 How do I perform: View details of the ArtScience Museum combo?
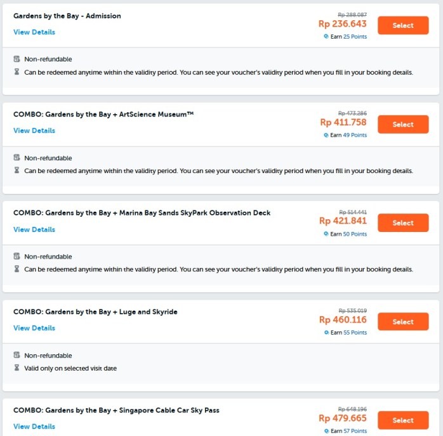(34, 131)
